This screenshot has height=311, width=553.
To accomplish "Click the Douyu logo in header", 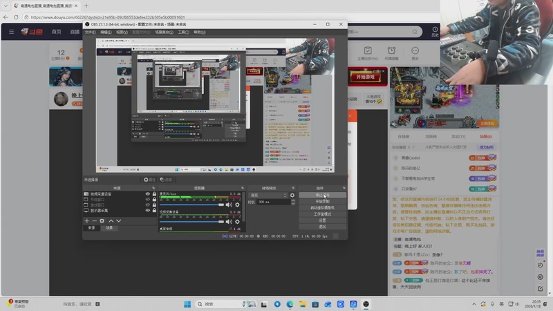I will tap(32, 32).
